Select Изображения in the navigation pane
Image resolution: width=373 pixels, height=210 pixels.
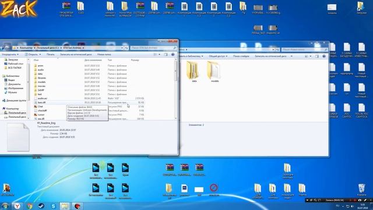[14, 88]
